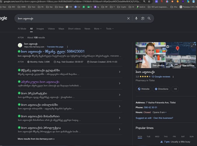Open the RS bookmarks folder

point(41,7)
